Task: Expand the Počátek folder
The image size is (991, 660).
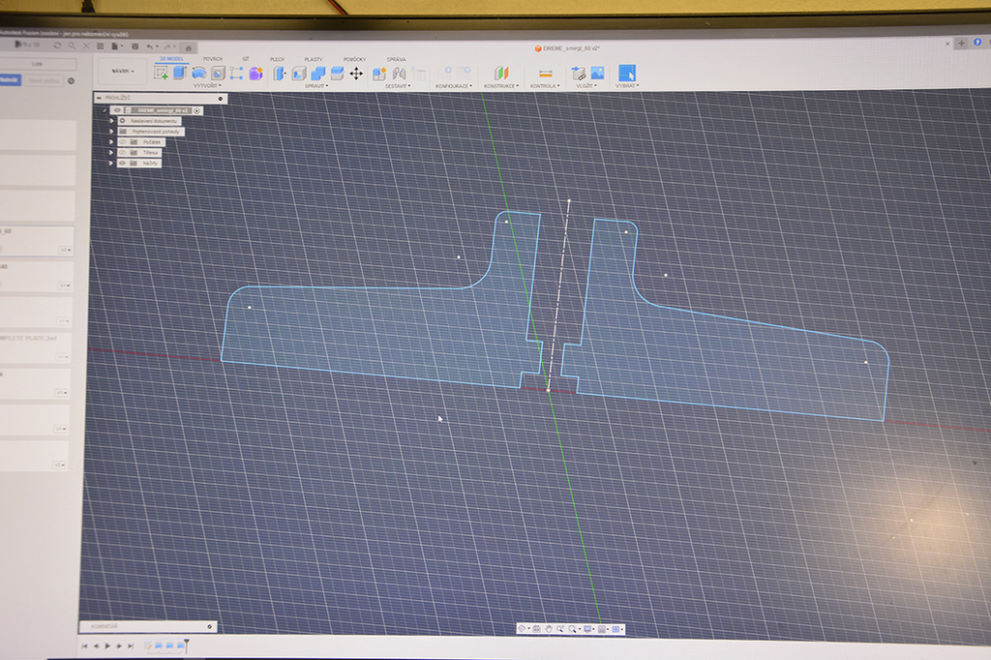Action: tap(111, 142)
